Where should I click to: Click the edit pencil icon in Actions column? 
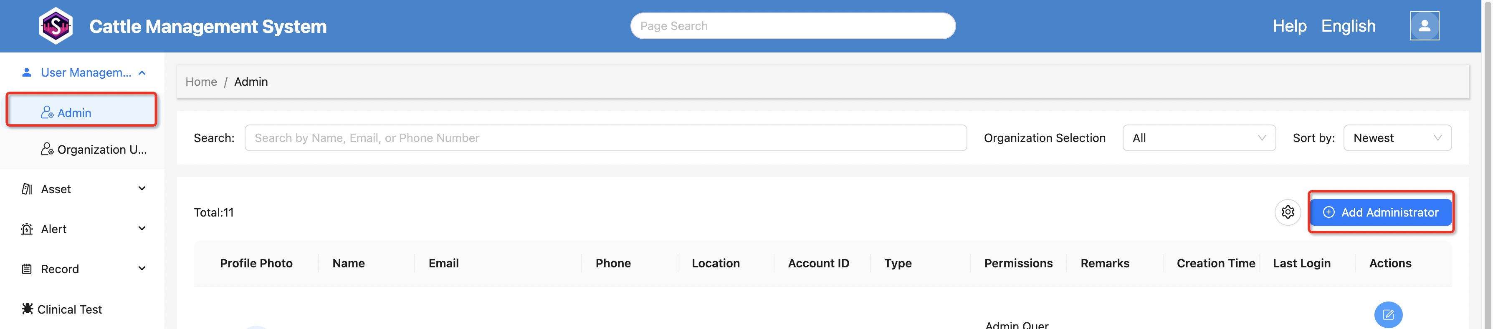[x=1388, y=314]
